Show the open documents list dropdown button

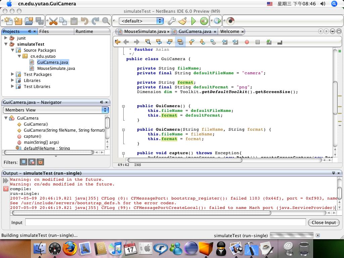pos(333,31)
